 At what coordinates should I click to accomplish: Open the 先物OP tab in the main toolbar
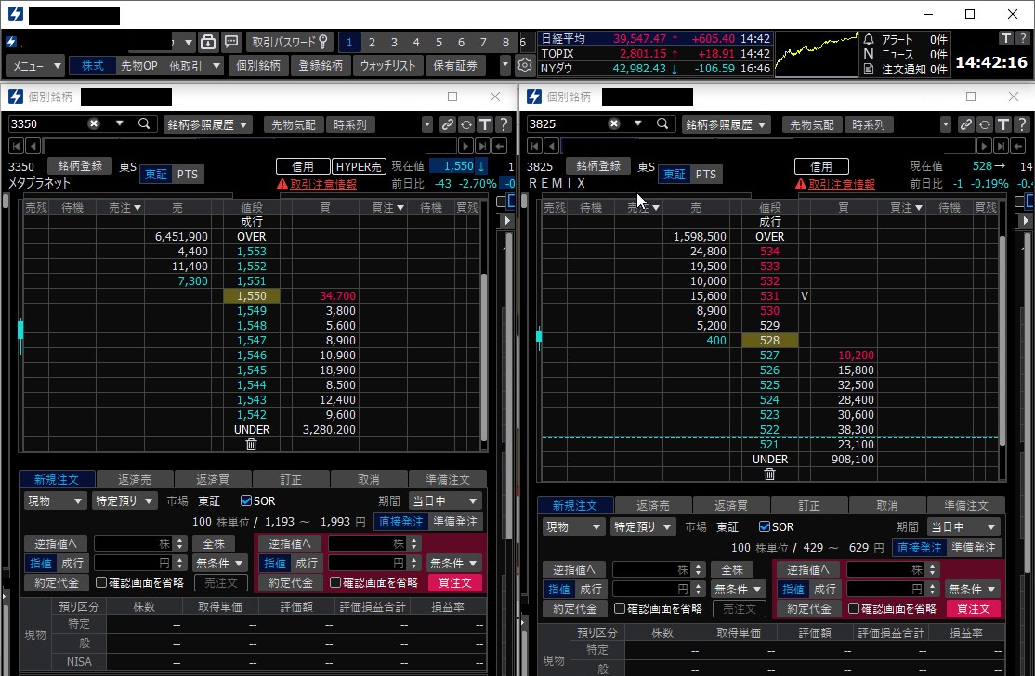point(139,66)
